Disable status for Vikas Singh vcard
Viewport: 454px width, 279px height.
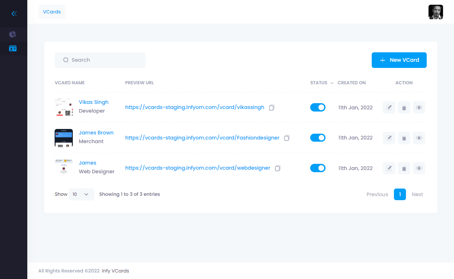pos(317,108)
